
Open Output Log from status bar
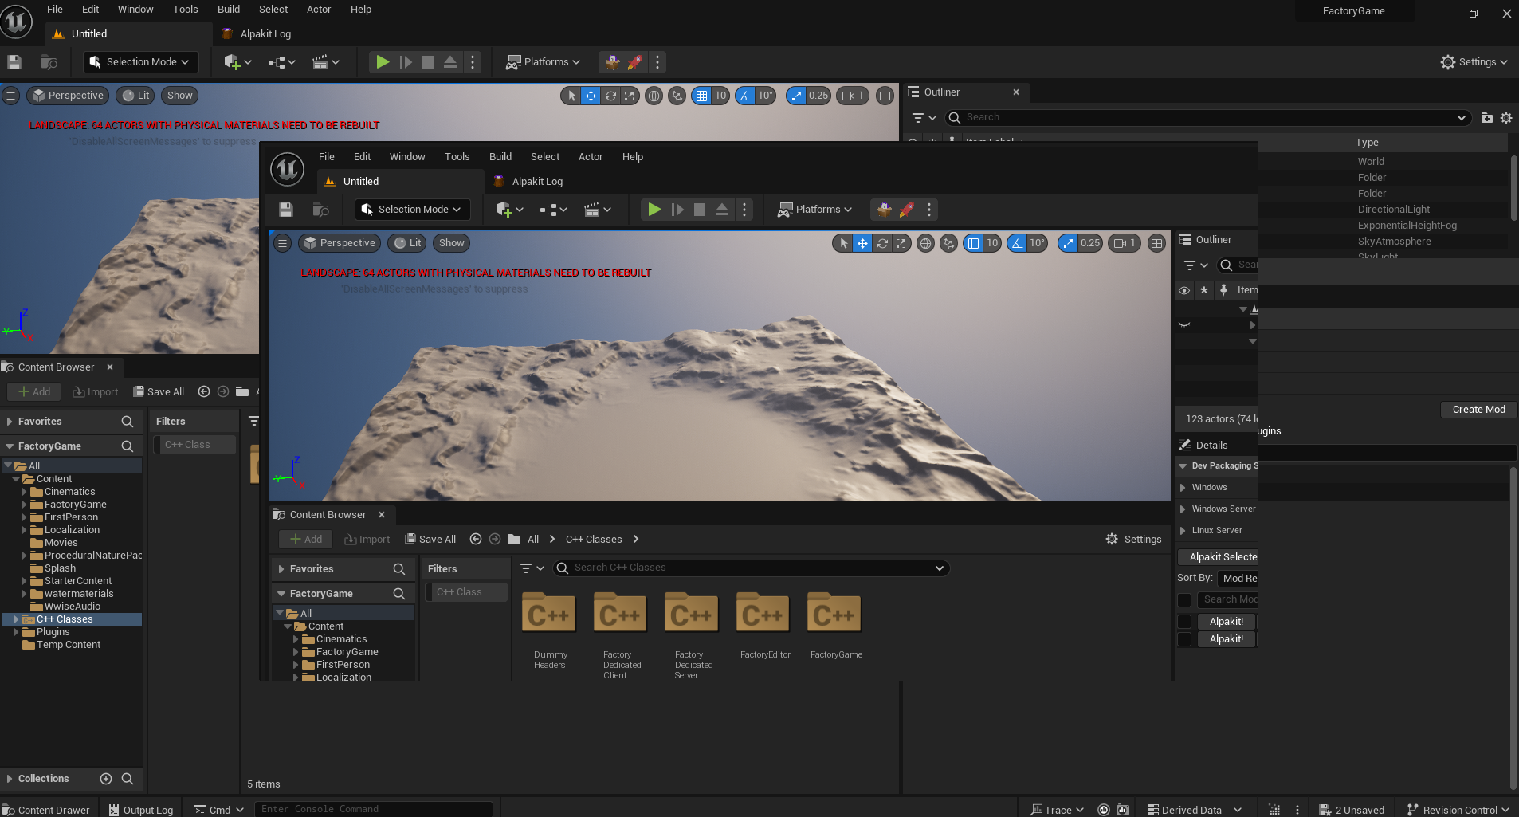(141, 810)
